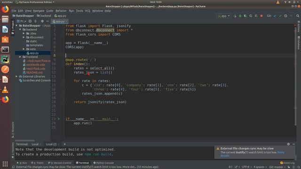Show applications grid in dock
Screen dimensions: 301x169
click(5, 164)
